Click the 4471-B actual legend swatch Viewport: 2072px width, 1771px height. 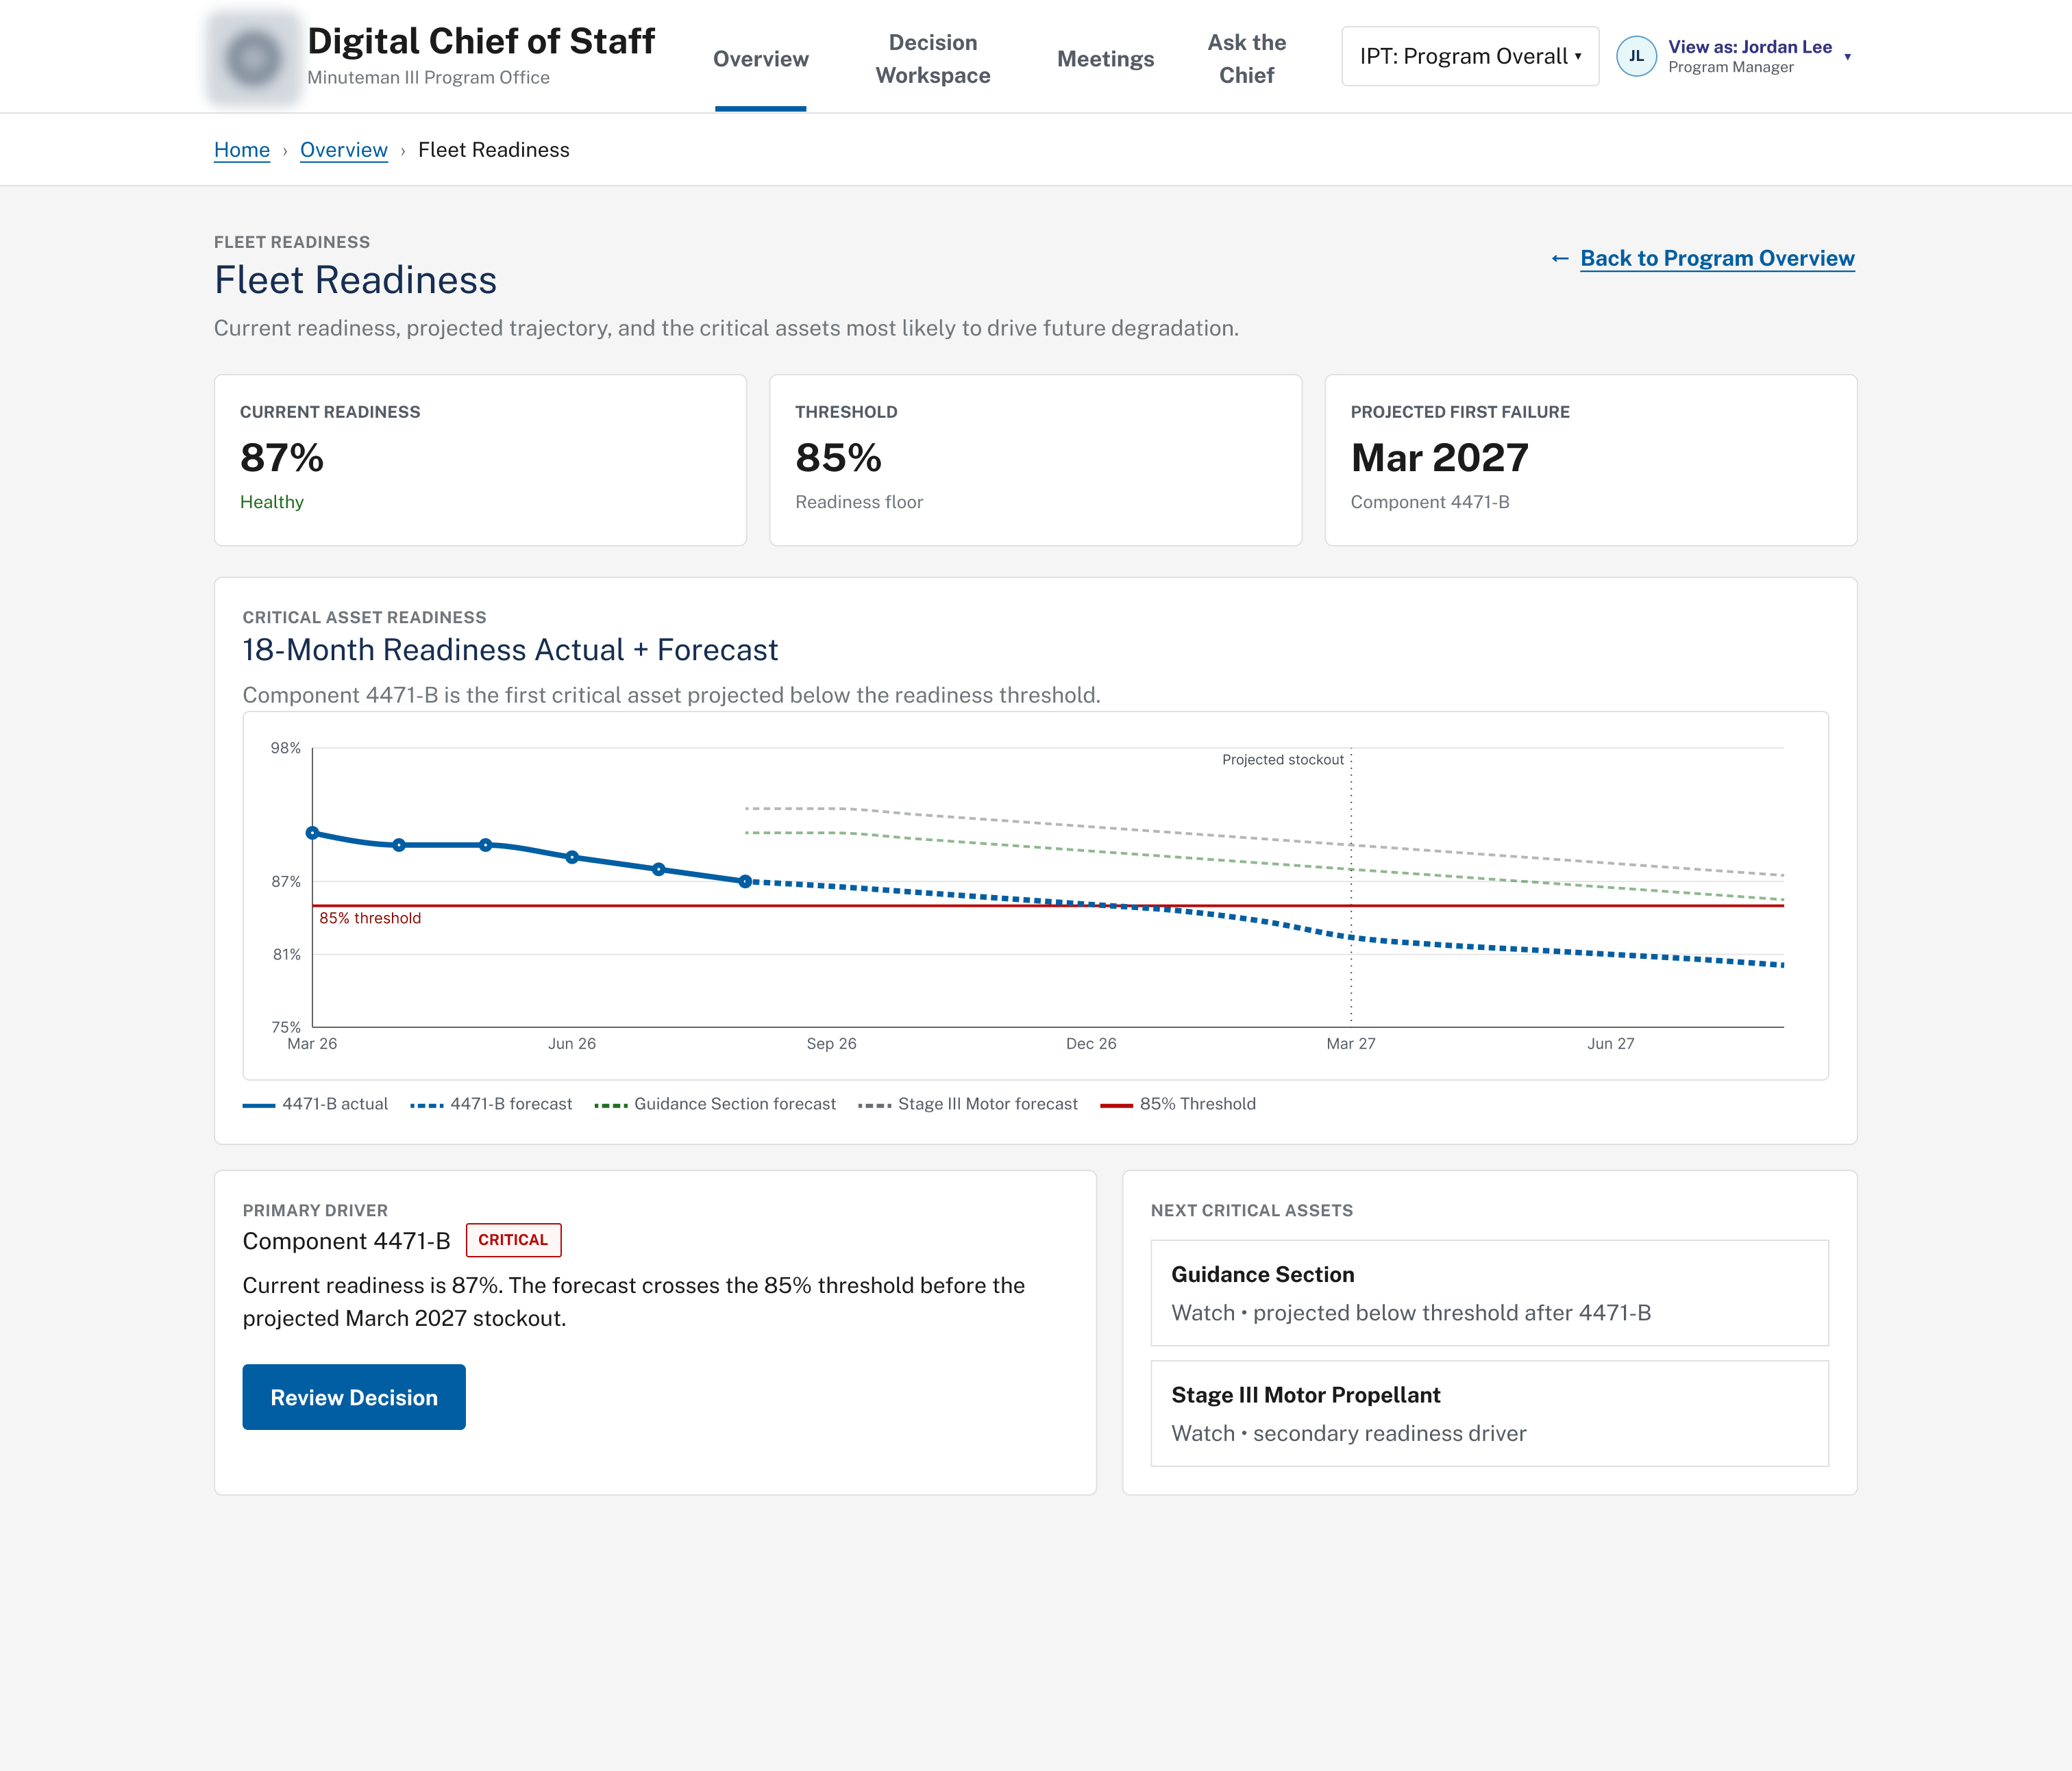(259, 1105)
